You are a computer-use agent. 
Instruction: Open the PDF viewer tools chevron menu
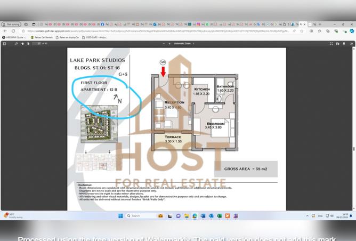coord(351,44)
